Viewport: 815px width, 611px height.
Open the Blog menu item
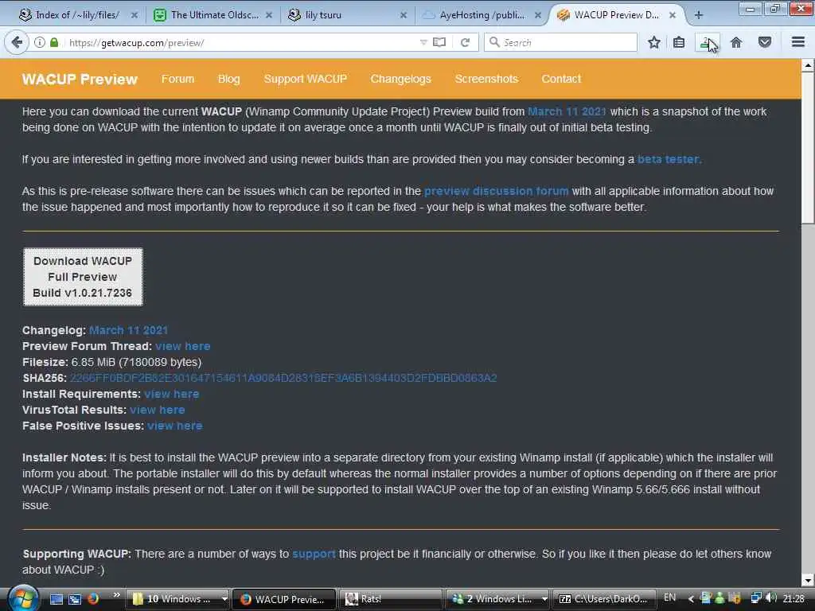coord(228,79)
